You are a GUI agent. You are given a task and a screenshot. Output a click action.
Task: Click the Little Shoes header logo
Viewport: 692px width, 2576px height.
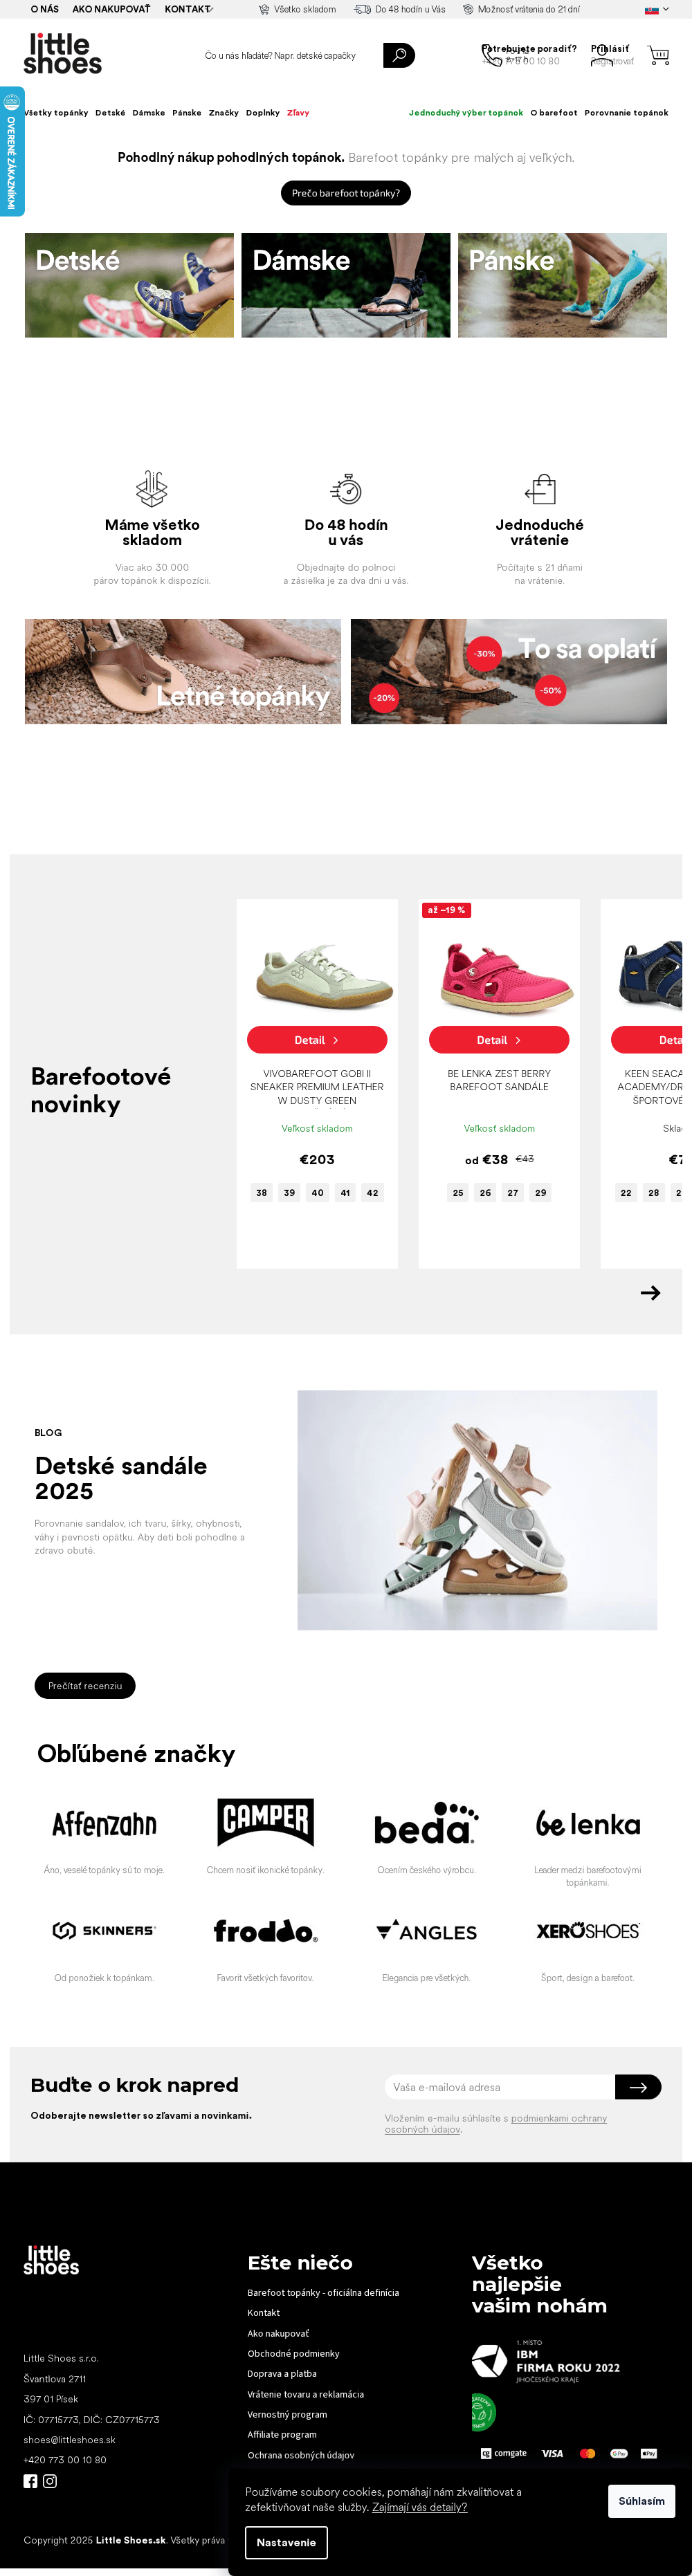[63, 54]
